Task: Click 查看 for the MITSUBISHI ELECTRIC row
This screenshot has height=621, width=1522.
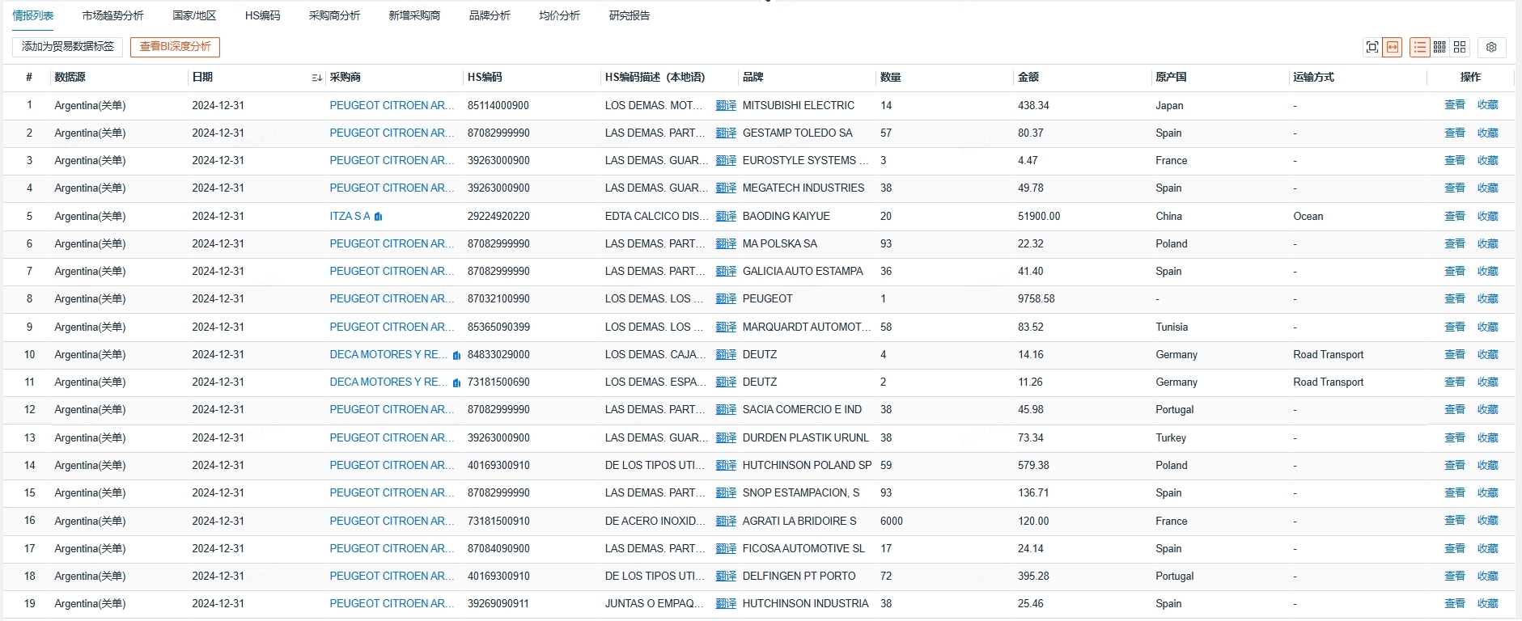Action: pyautogui.click(x=1455, y=104)
